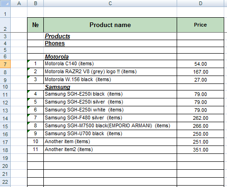Image resolution: width=227 pixels, height=187 pixels.
Task: Click number cell '4' in Samsung E250i black row
Action: tap(35, 94)
